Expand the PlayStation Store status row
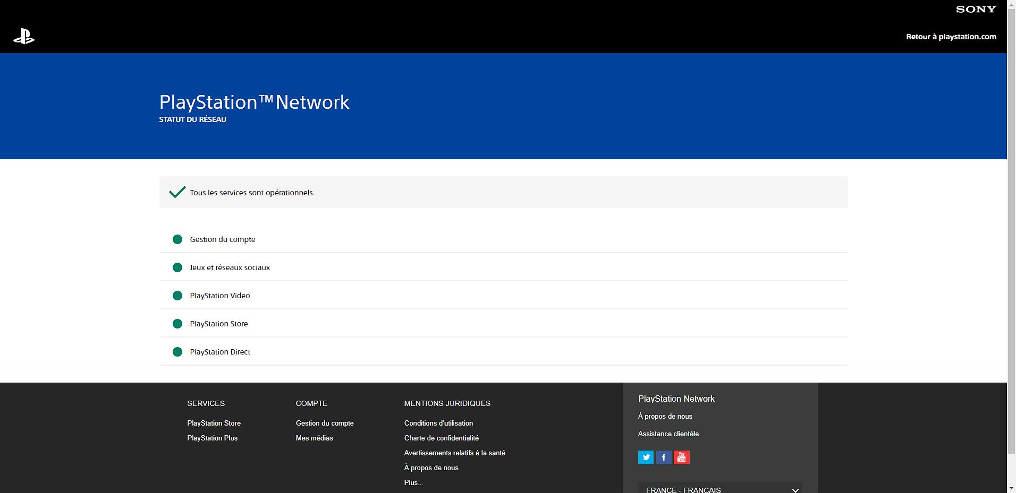 (219, 323)
